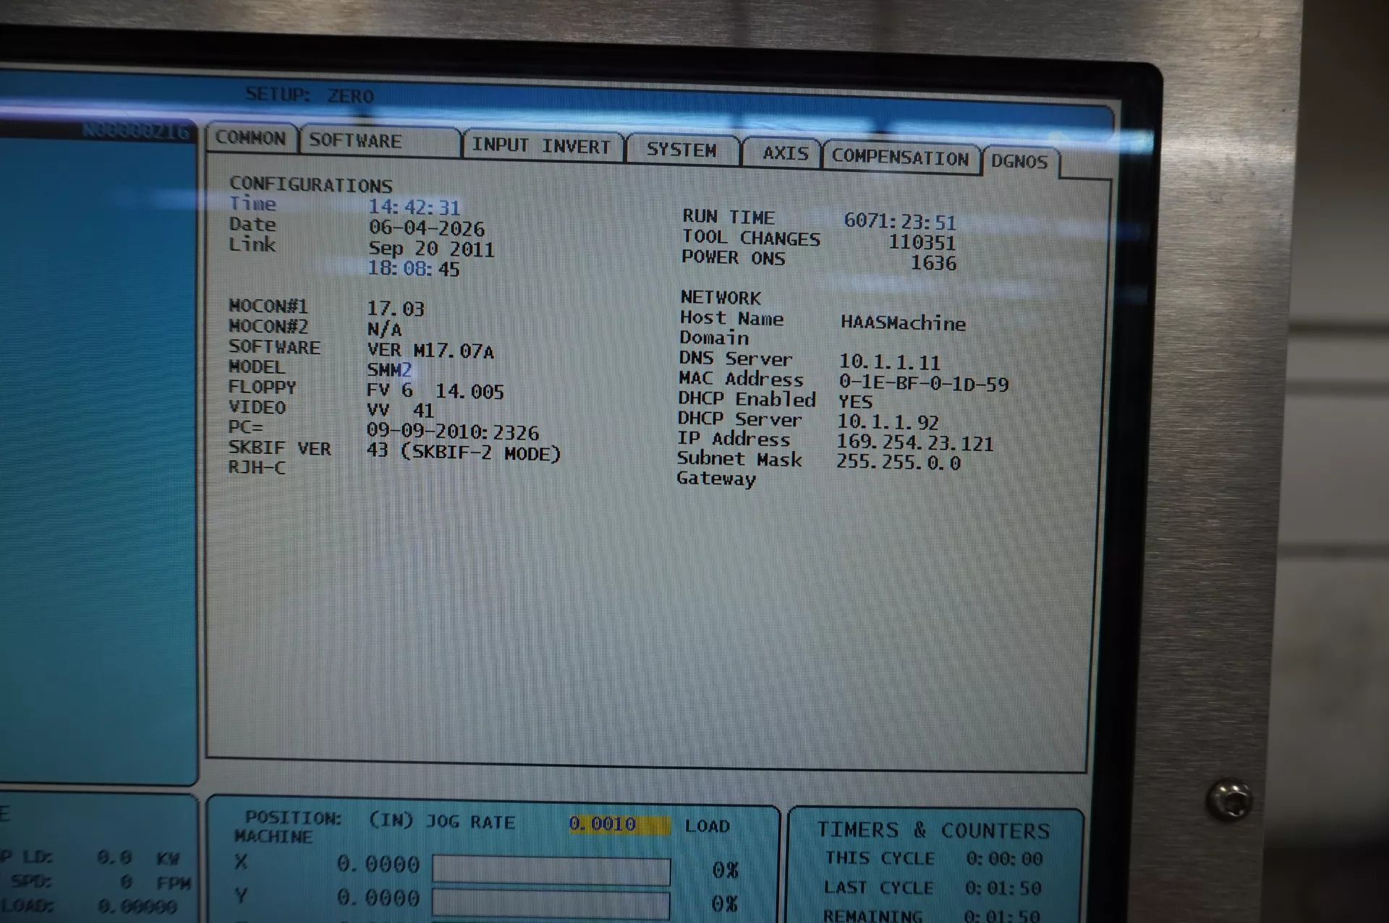Click the DHCP Enabled YES value
This screenshot has width=1389, height=923.
click(x=855, y=402)
